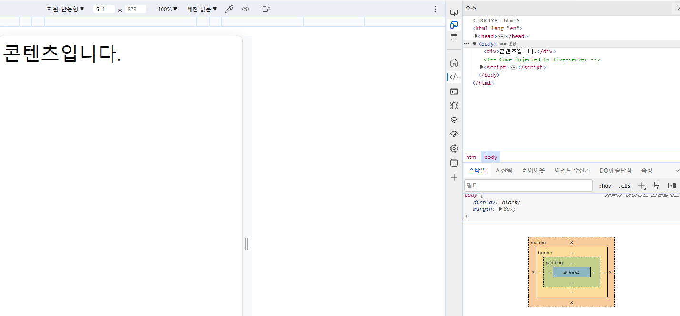The width and height of the screenshot is (680, 316).
Task: Open the 차원: 반응형 dropdown
Action: (x=65, y=9)
